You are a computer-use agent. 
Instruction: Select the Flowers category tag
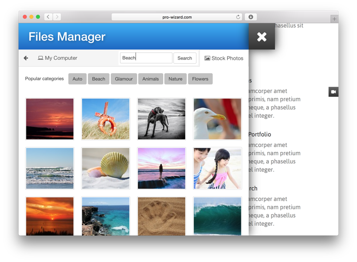click(200, 79)
